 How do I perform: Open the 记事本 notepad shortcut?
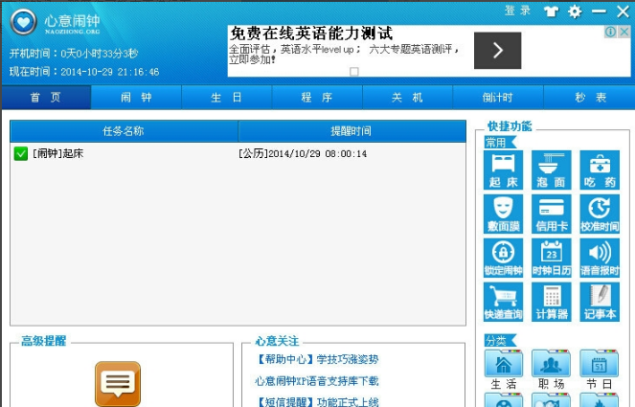[599, 302]
